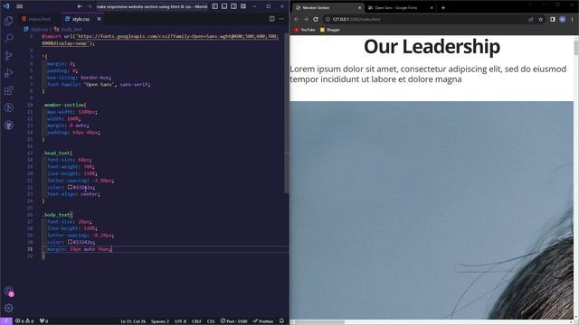
Task: Change language mode from CSS in status bar
Action: [211, 321]
